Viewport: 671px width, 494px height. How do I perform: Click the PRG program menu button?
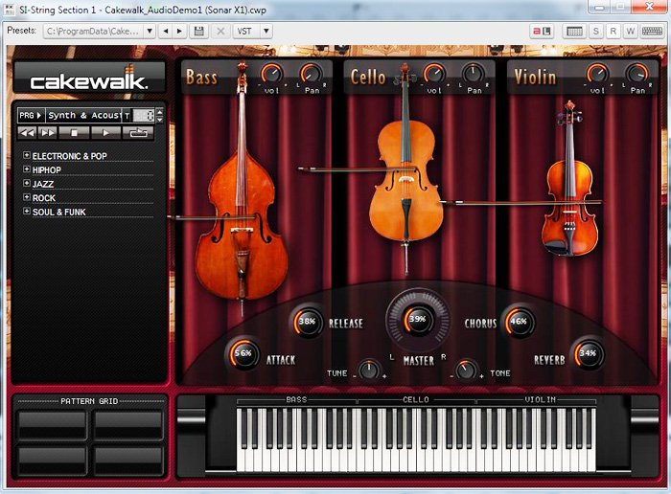point(31,116)
